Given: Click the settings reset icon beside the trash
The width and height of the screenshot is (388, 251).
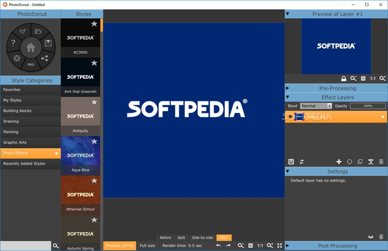Looking at the screenshot, I should point(371,237).
